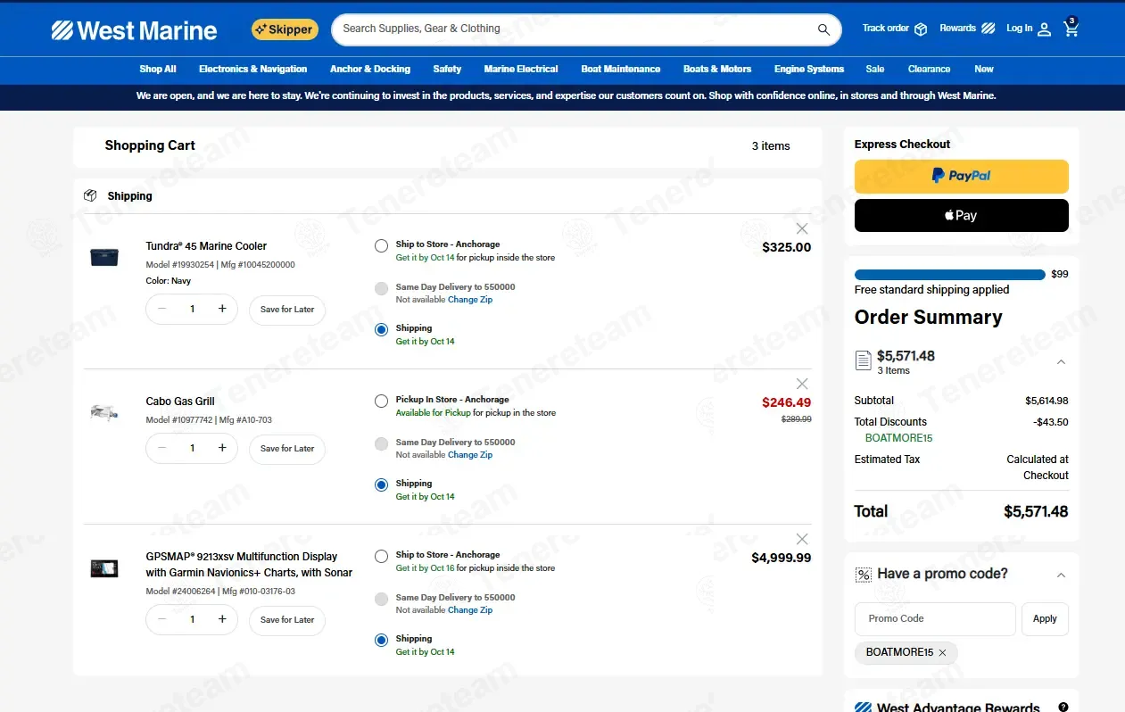Remove Cabo Gas Grill from cart
The height and width of the screenshot is (712, 1125).
click(x=802, y=384)
